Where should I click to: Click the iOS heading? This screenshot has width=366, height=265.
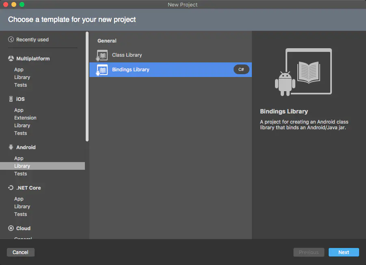point(20,99)
